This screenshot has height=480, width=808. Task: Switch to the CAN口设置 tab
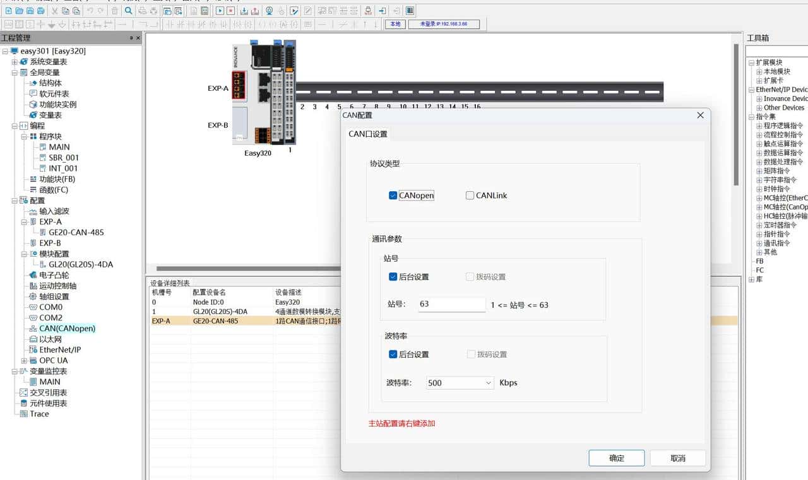pos(367,134)
